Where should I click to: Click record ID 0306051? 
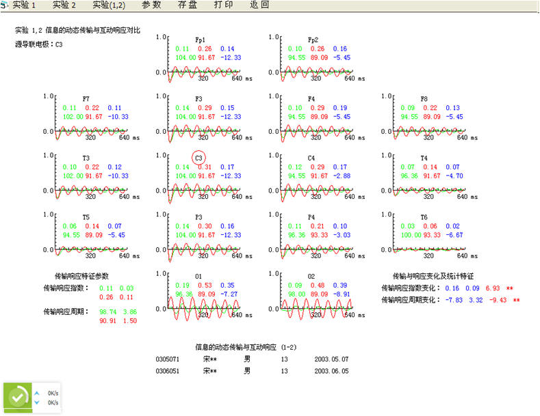click(x=168, y=371)
